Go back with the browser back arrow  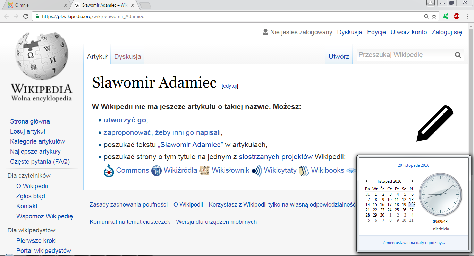(6, 16)
